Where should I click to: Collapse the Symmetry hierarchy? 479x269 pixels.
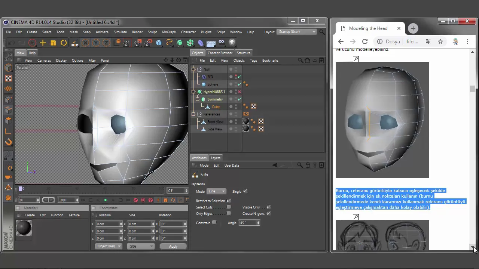(x=198, y=99)
